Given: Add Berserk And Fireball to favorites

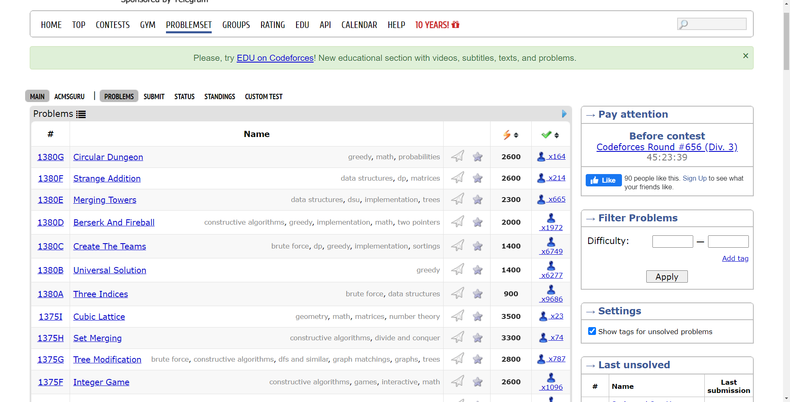Looking at the screenshot, I should 478,222.
